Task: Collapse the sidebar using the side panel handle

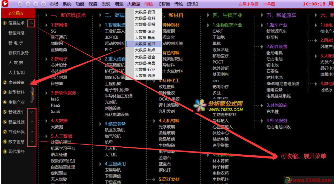Action: pyautogui.click(x=32, y=94)
